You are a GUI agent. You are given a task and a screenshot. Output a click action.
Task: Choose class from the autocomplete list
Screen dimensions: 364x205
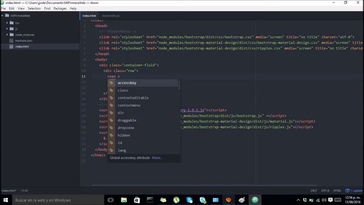(x=143, y=91)
